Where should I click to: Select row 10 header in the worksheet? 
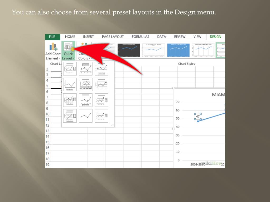[47, 114]
